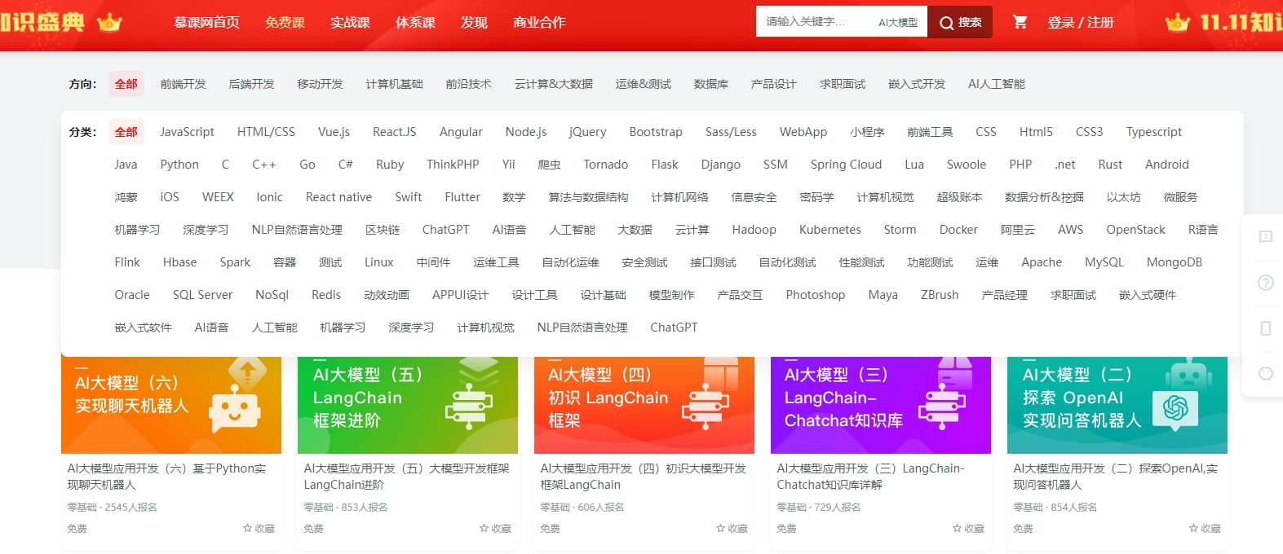Filter category by Python
The height and width of the screenshot is (554, 1283).
(179, 165)
